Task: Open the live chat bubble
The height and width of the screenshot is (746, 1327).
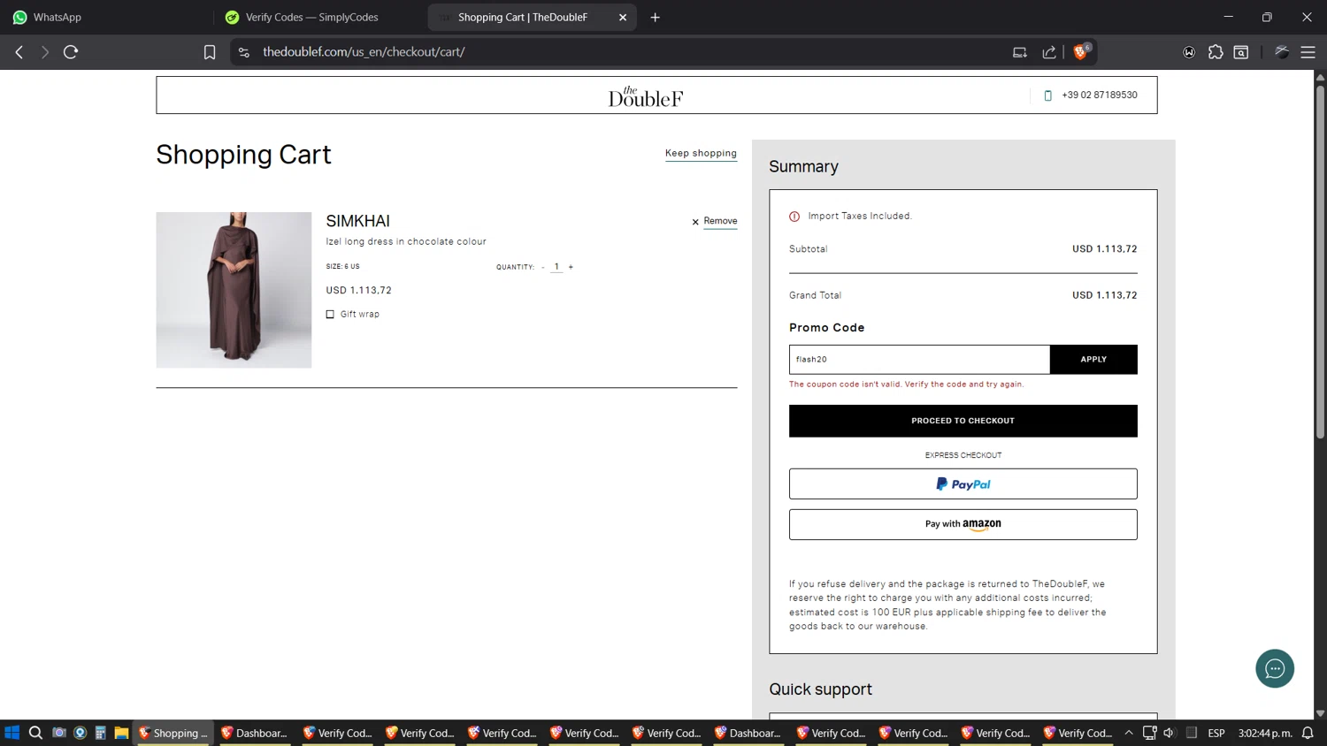Action: pos(1275,668)
